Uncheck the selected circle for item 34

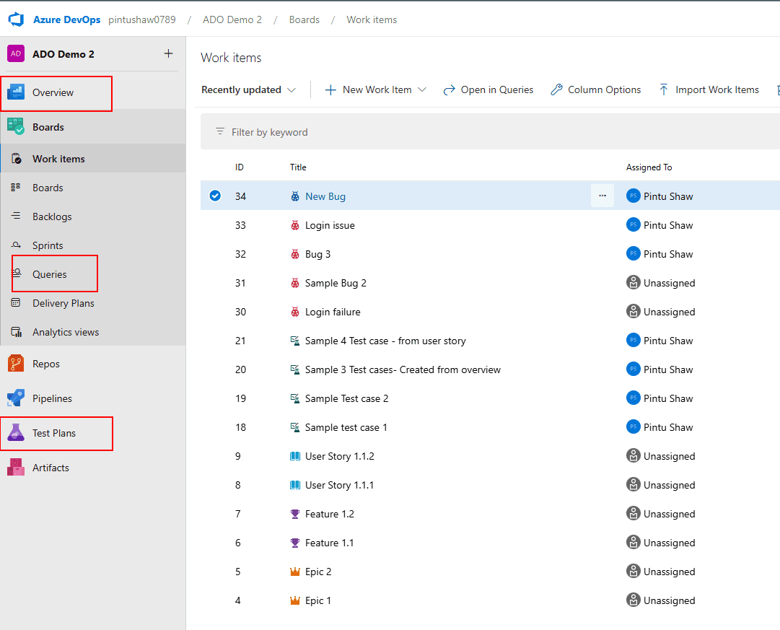[x=215, y=196]
